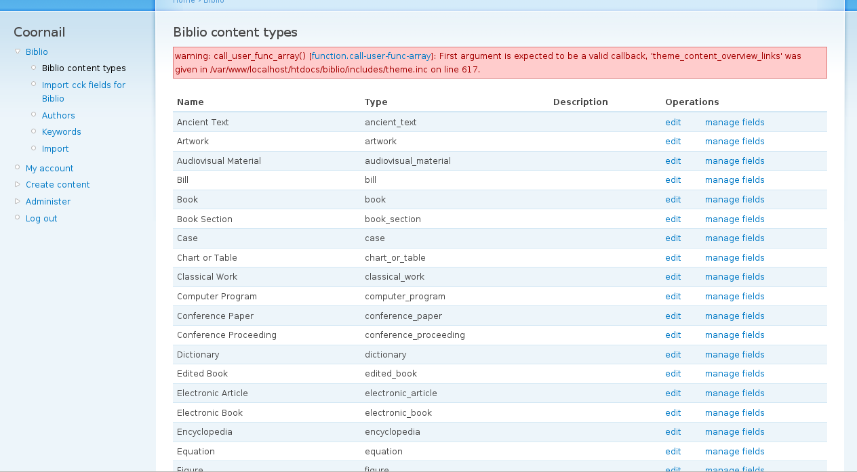Manage fields for Classical Work

point(734,277)
